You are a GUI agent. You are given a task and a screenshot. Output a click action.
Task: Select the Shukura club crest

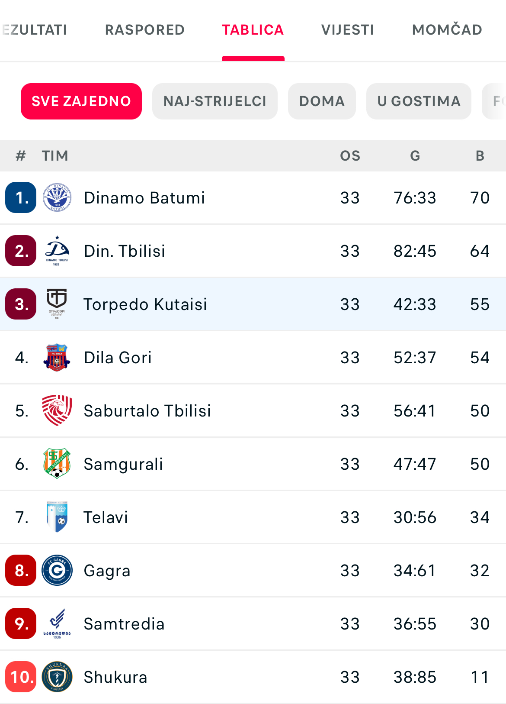pyautogui.click(x=57, y=677)
